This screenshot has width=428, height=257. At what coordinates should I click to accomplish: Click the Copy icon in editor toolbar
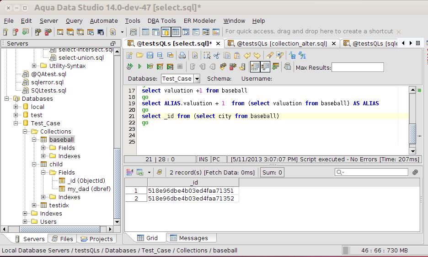(227, 56)
